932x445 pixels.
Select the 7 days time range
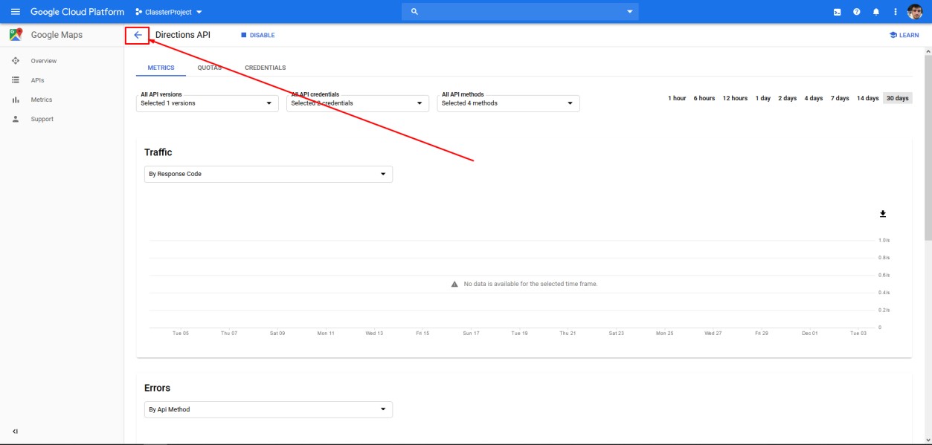pos(840,98)
